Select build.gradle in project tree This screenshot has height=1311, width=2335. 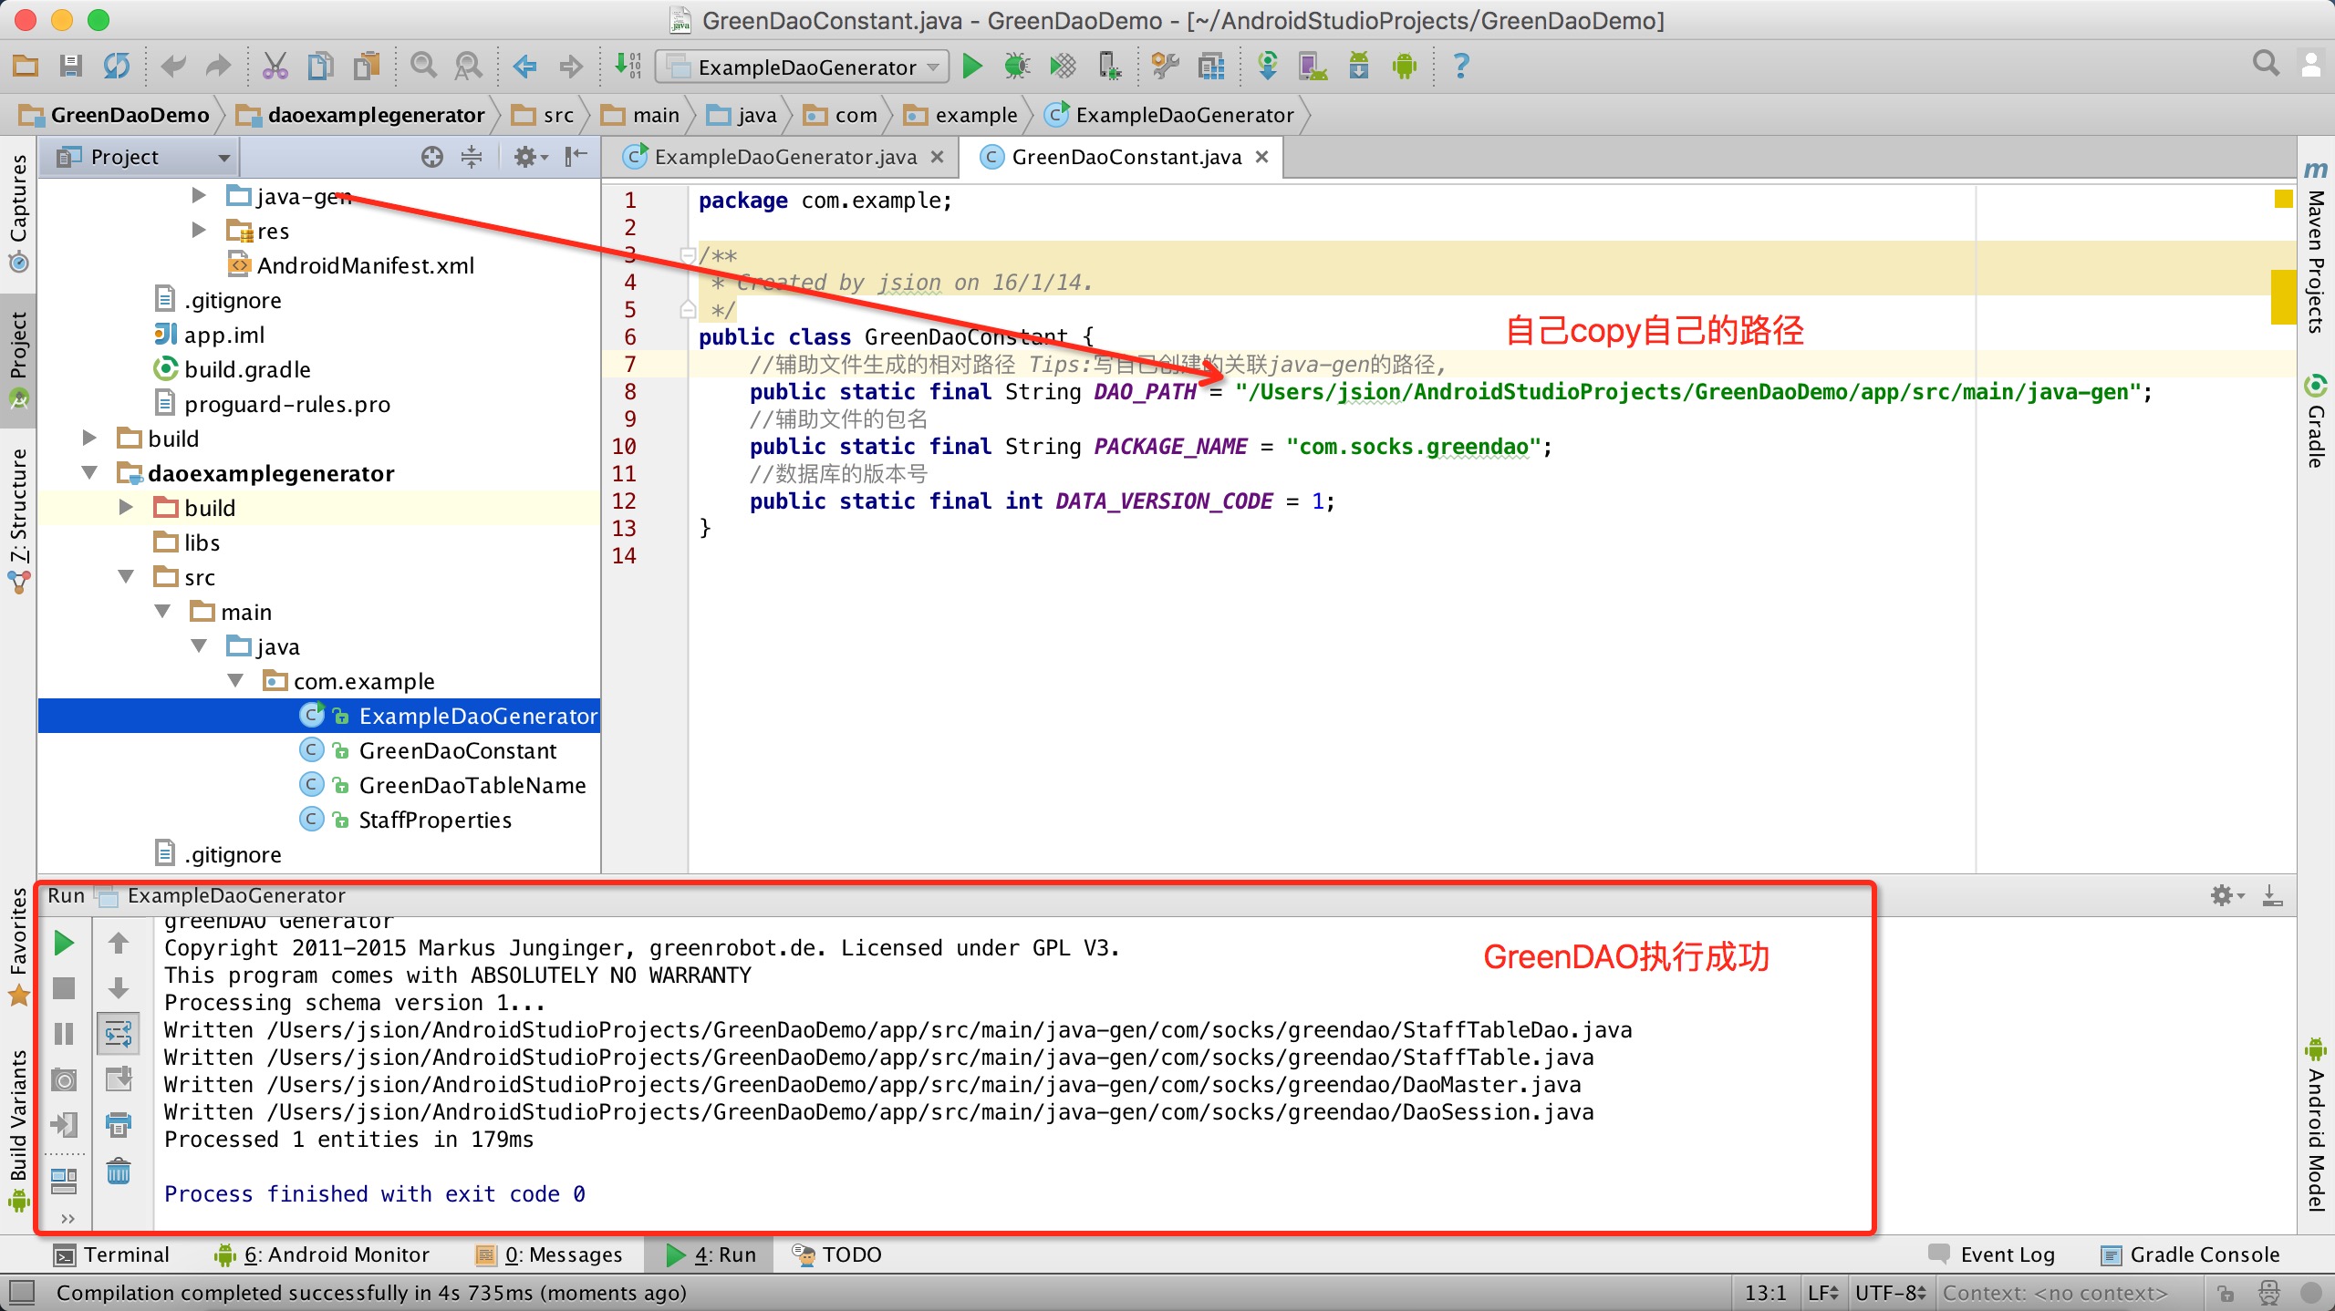[x=247, y=369]
